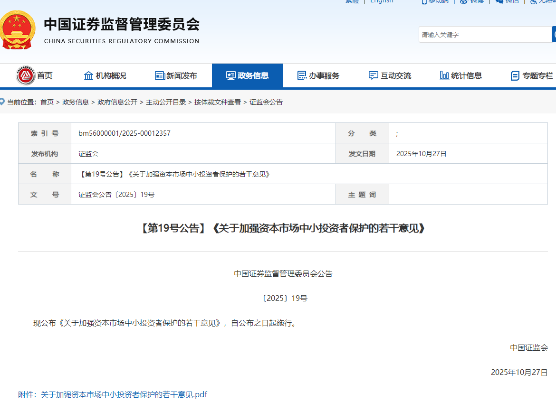Click the home icon beside 首页
The height and width of the screenshot is (411, 556).
coord(26,75)
